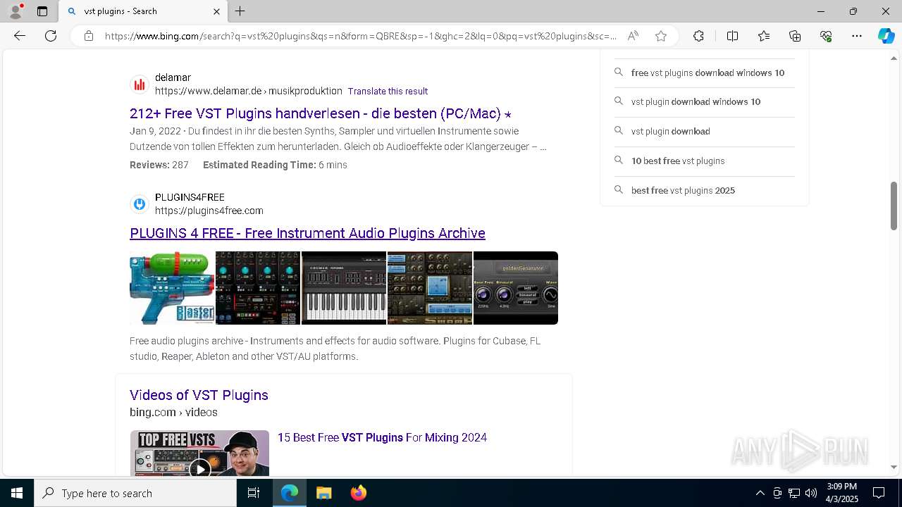Select the Reviews: 287 text
This screenshot has width=902, height=507.
pos(159,165)
